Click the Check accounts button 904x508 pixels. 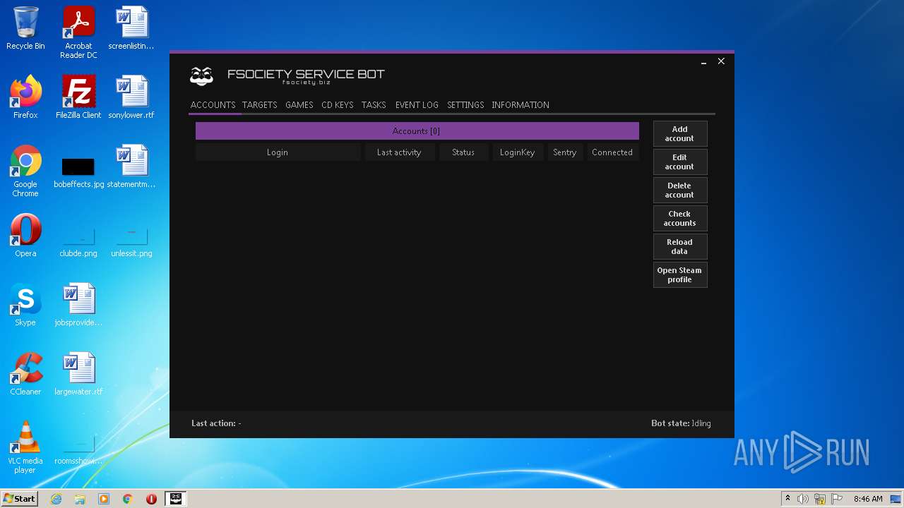click(679, 219)
